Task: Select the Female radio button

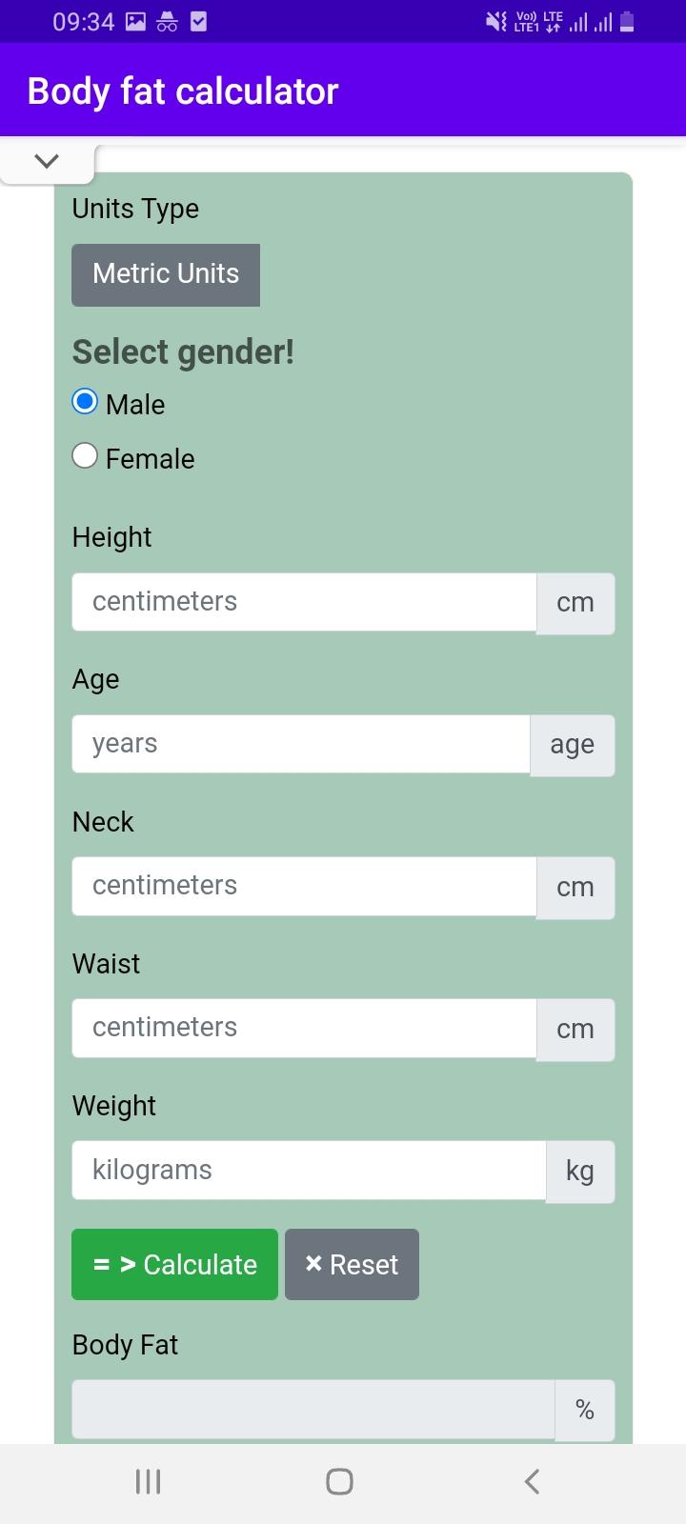Action: (x=85, y=456)
